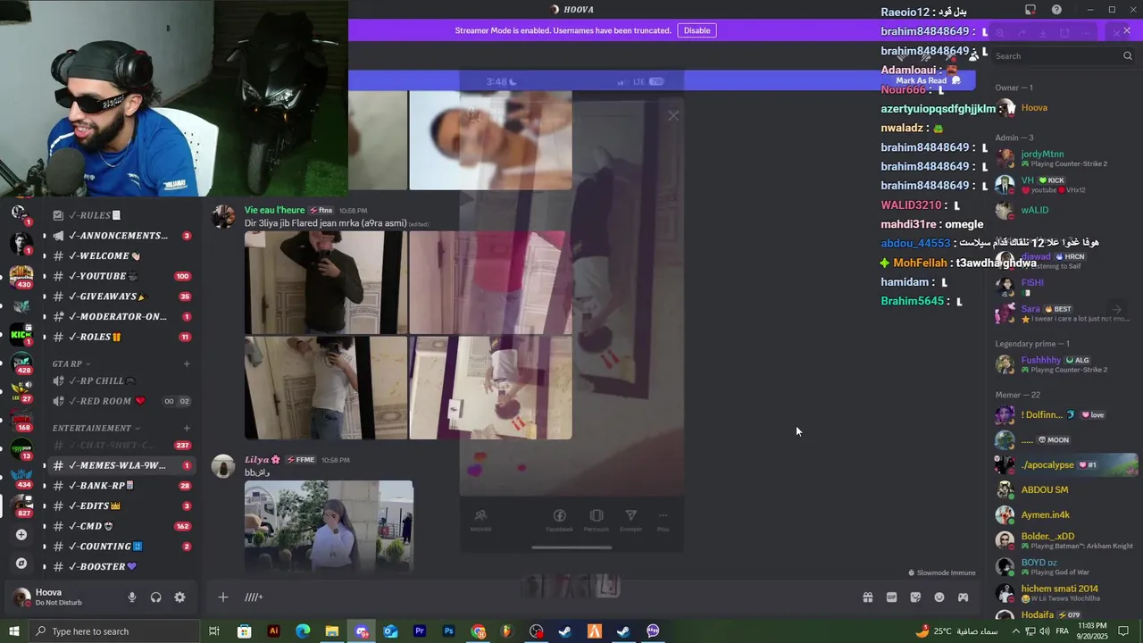Open the ✓-WELCOME channel
Screen dimensions: 1143x643
pyautogui.click(x=122, y=256)
